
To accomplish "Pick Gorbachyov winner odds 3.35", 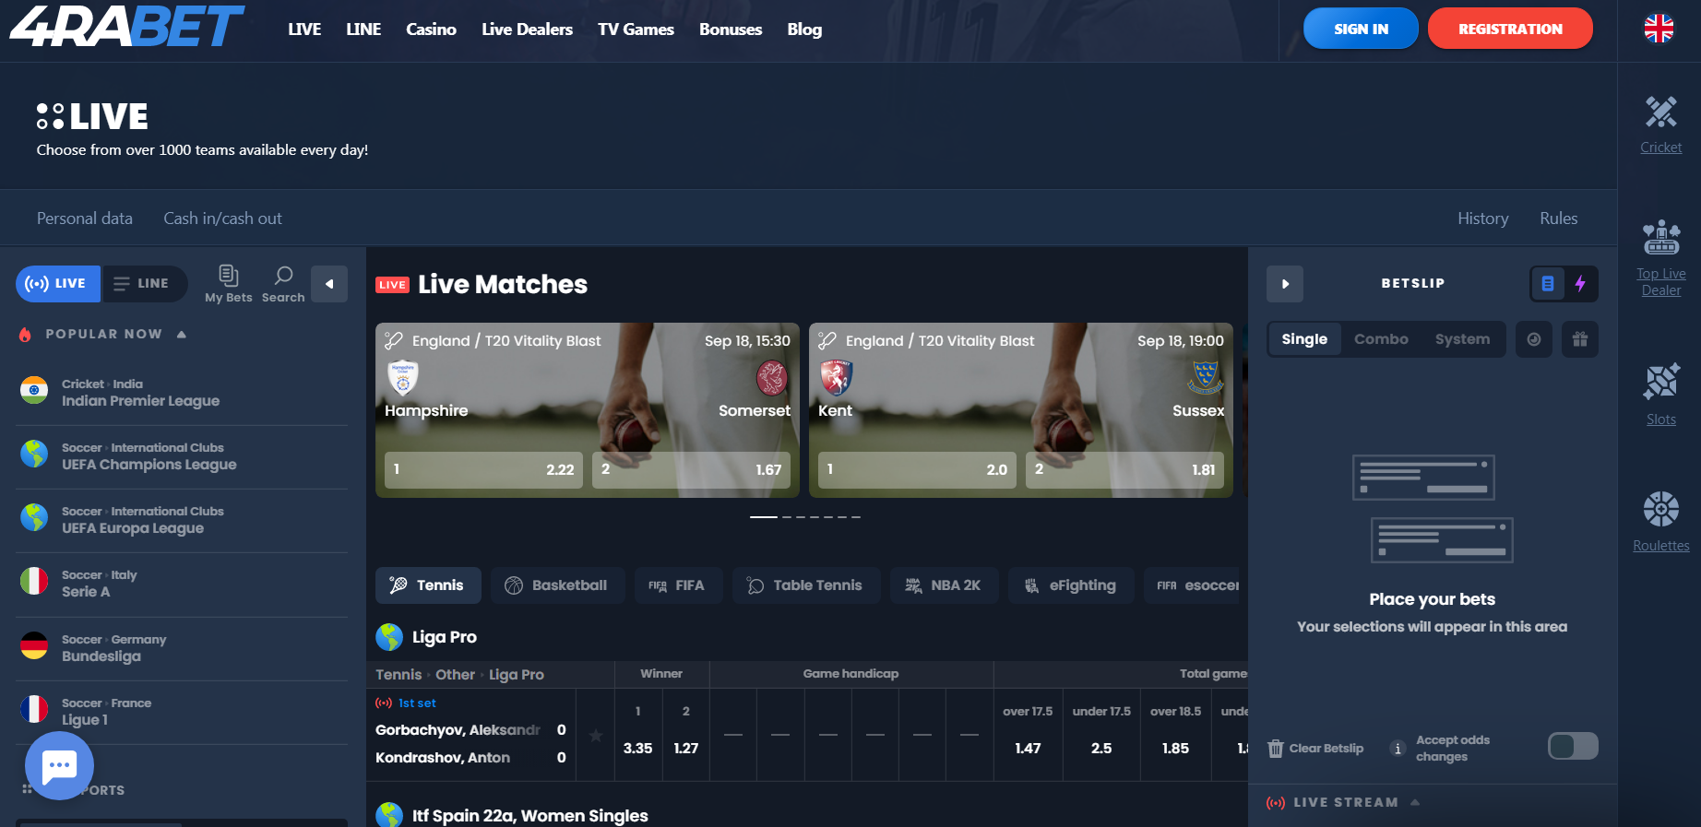I will click(637, 735).
